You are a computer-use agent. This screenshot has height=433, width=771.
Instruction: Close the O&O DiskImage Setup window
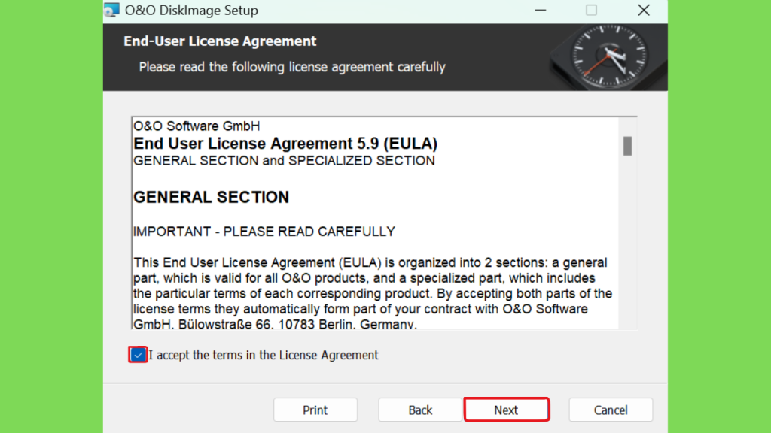[644, 11]
